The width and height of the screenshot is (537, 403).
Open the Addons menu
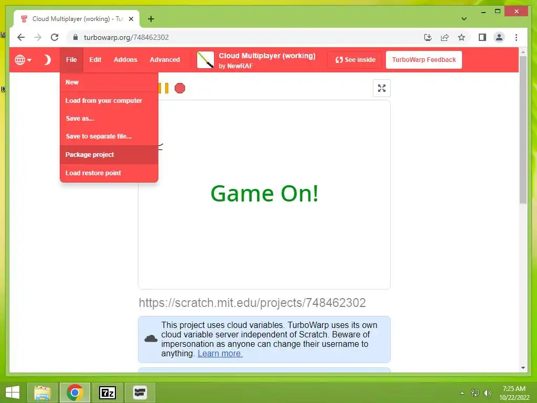tap(125, 60)
